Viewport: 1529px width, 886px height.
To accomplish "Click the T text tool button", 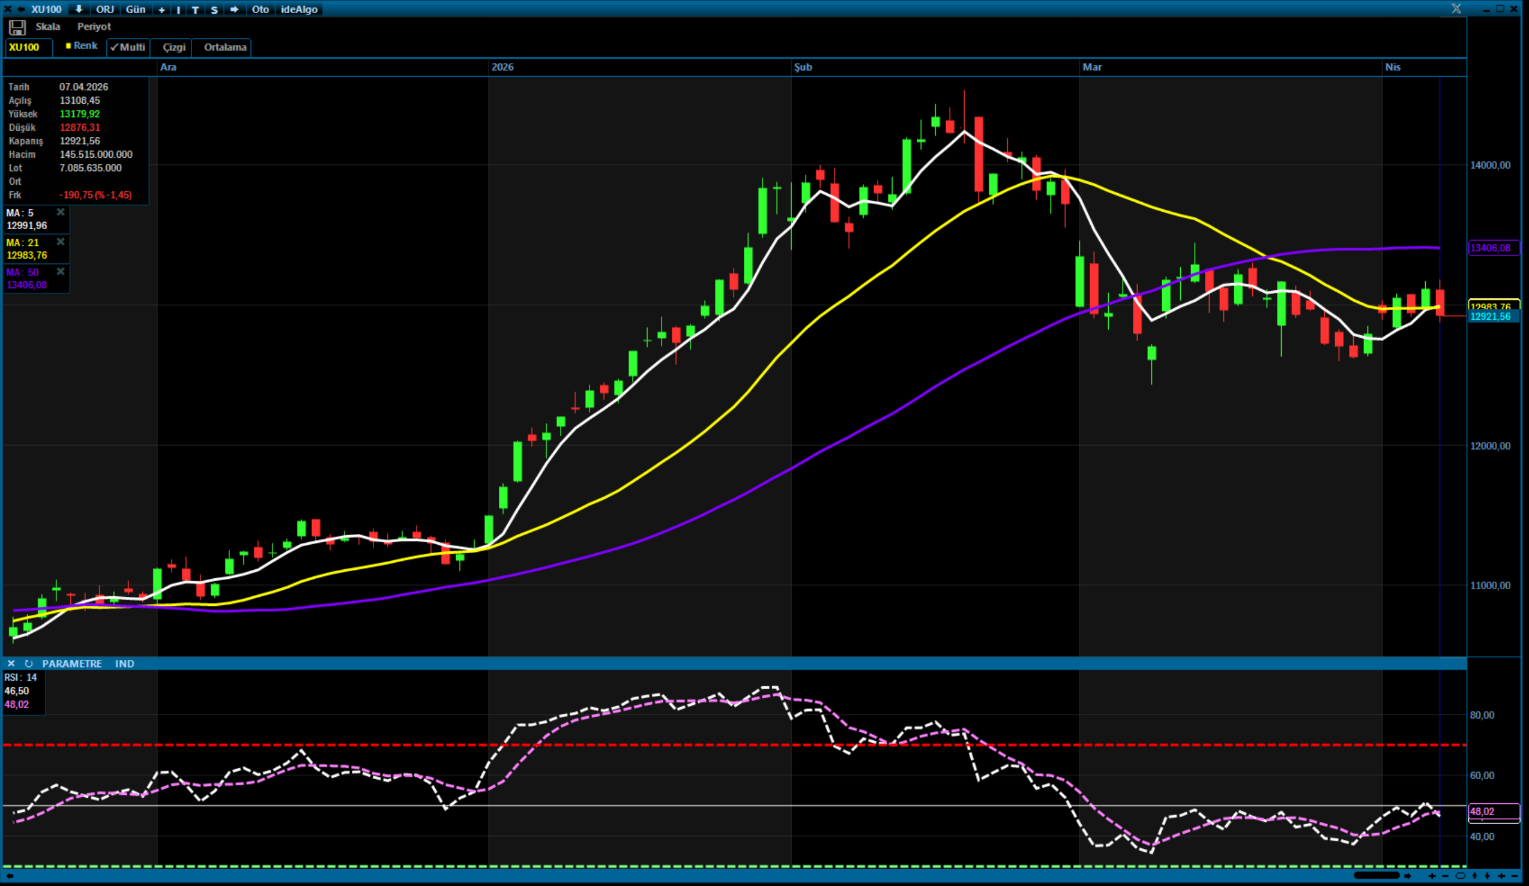I will tap(195, 10).
